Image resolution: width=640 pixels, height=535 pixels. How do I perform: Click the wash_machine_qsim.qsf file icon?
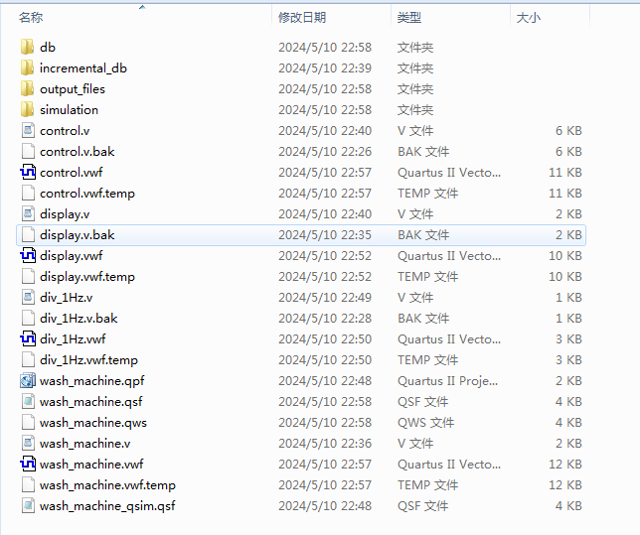(x=28, y=505)
